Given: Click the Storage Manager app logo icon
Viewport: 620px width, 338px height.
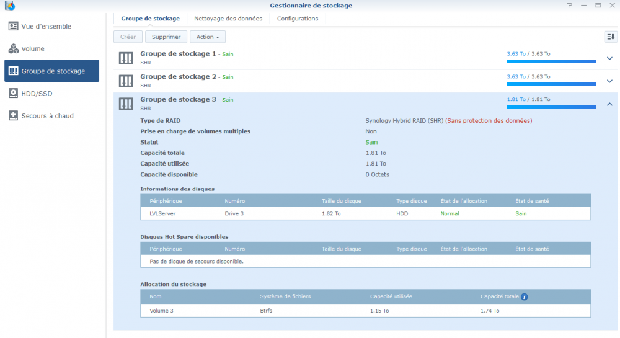Looking at the screenshot, I should (9, 6).
